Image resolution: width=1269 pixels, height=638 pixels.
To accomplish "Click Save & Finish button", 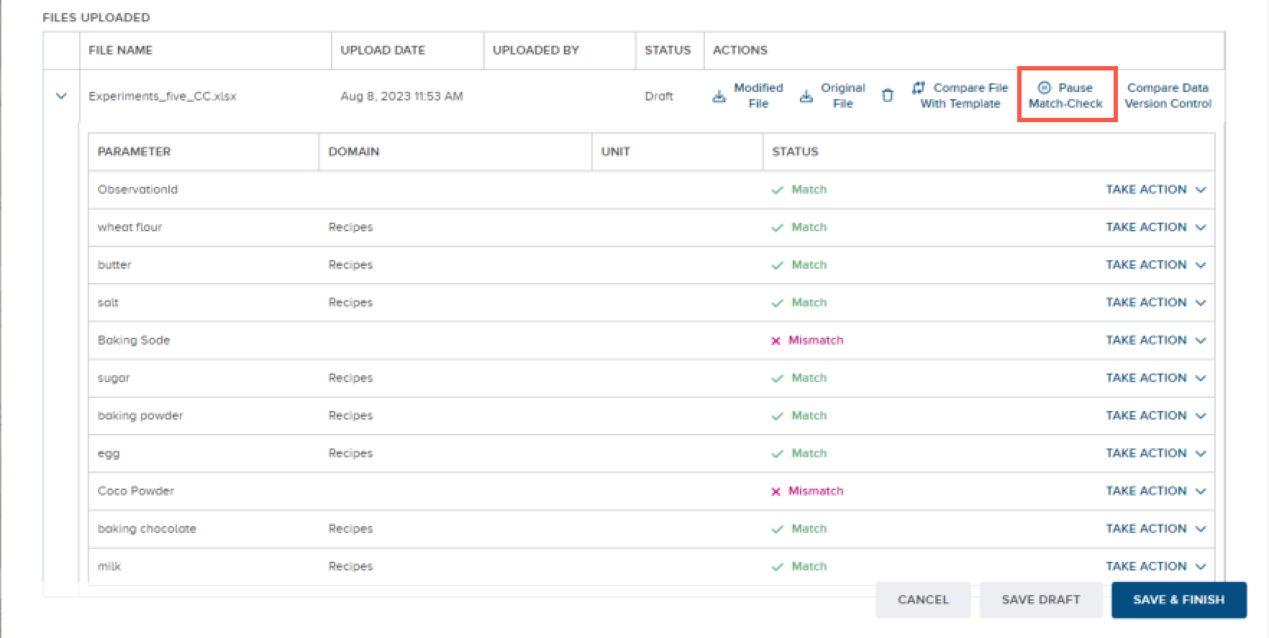I will click(x=1178, y=600).
